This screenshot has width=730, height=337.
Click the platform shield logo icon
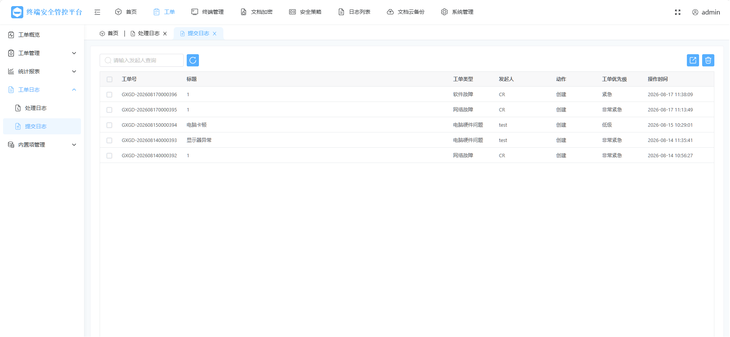(x=17, y=12)
